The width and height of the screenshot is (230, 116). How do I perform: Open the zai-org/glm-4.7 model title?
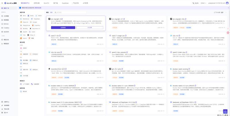click(x=117, y=19)
